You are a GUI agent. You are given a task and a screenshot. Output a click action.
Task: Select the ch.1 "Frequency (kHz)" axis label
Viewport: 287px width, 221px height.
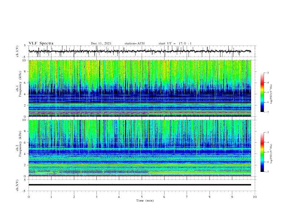[20, 84]
